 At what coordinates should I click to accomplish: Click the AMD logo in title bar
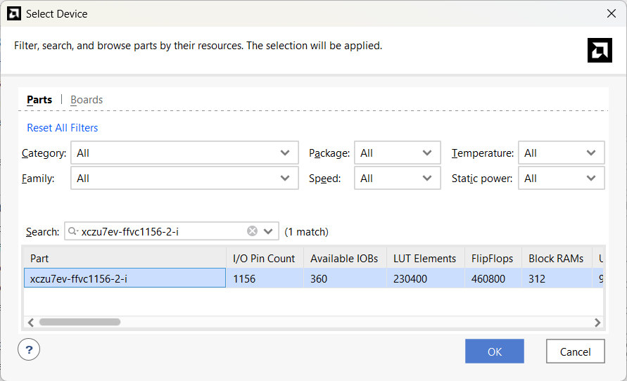[13, 13]
